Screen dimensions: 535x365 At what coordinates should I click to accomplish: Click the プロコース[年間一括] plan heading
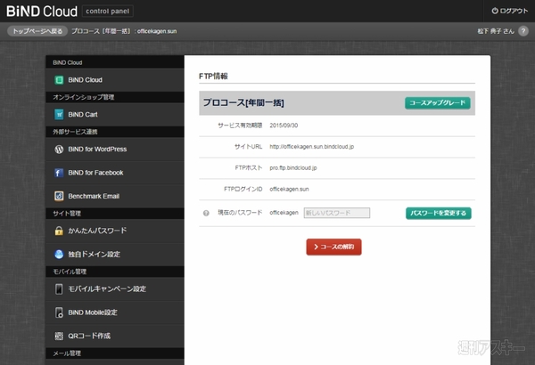(243, 102)
